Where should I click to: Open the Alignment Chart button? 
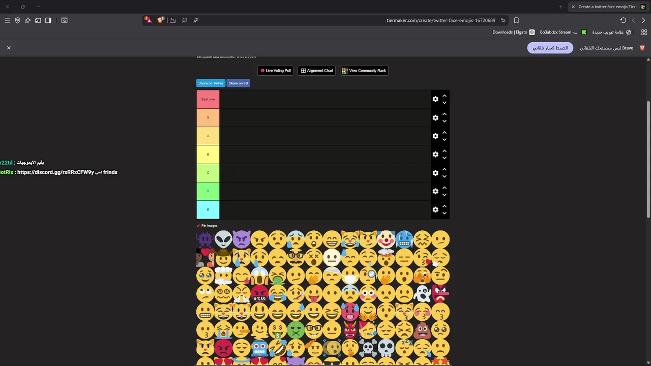[317, 71]
